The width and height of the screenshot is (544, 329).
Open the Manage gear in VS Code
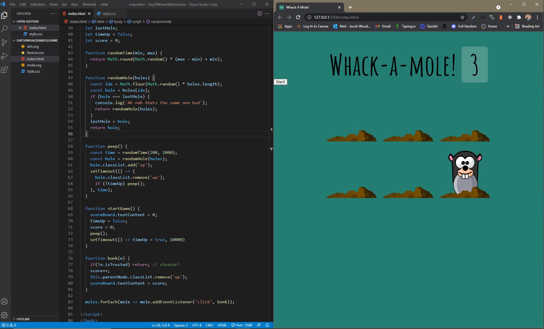click(4, 315)
